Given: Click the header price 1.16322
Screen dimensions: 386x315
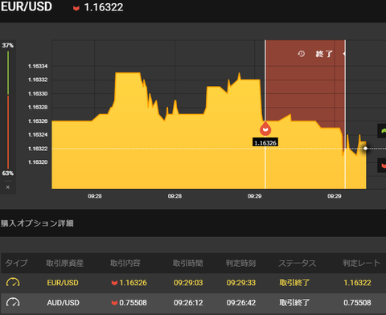Looking at the screenshot, I should pyautogui.click(x=104, y=7).
